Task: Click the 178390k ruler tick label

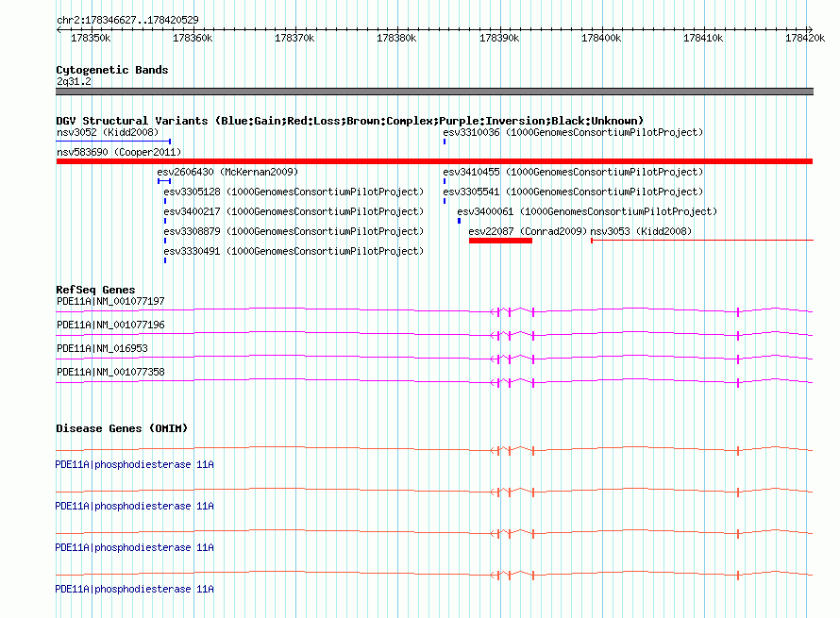Action: point(498,38)
